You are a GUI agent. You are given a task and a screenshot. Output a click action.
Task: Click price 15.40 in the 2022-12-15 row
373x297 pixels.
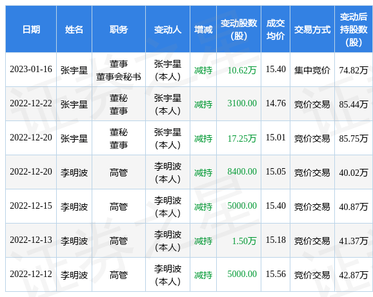pyautogui.click(x=276, y=206)
